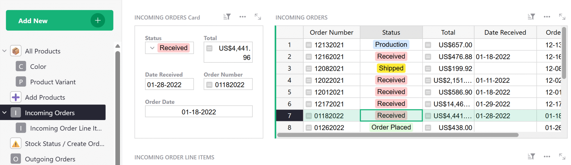571x165 pixels.
Task: Click Date Received cell 01-11-2022
Action: coord(505,80)
